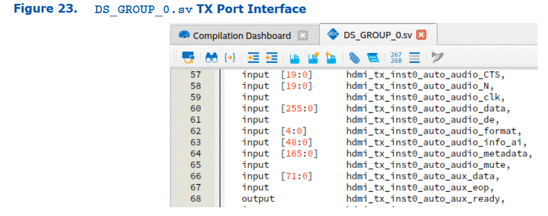The height and width of the screenshot is (216, 548).
Task: Click the find matching brace icon
Action: pos(230,57)
